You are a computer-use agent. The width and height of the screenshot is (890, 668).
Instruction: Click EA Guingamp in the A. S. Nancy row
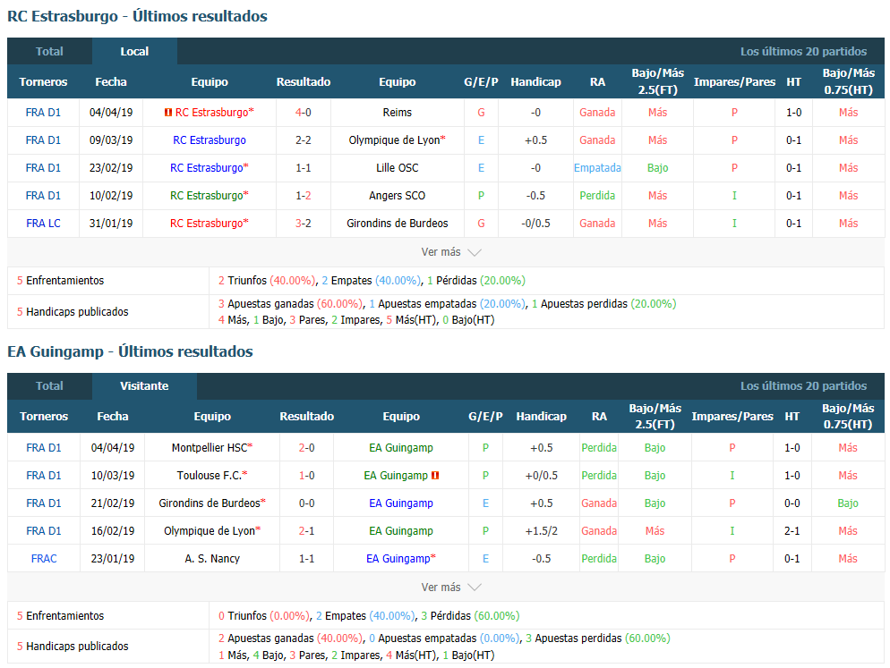tap(398, 559)
